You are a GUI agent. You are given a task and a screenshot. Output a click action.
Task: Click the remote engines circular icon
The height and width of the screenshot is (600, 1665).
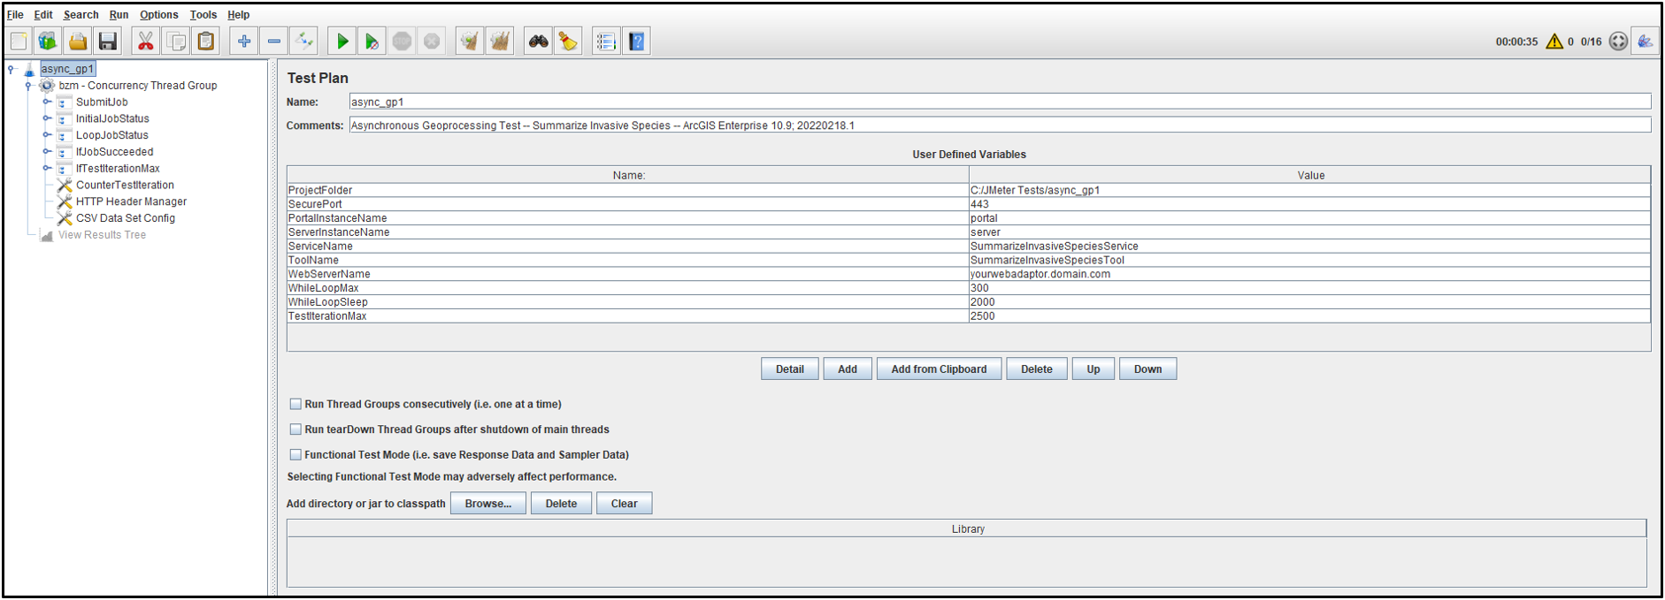pyautogui.click(x=1618, y=42)
